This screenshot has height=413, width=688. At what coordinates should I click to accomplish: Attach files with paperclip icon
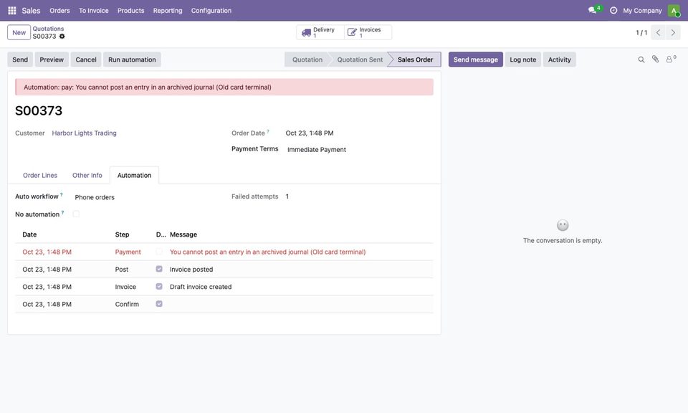pos(655,60)
